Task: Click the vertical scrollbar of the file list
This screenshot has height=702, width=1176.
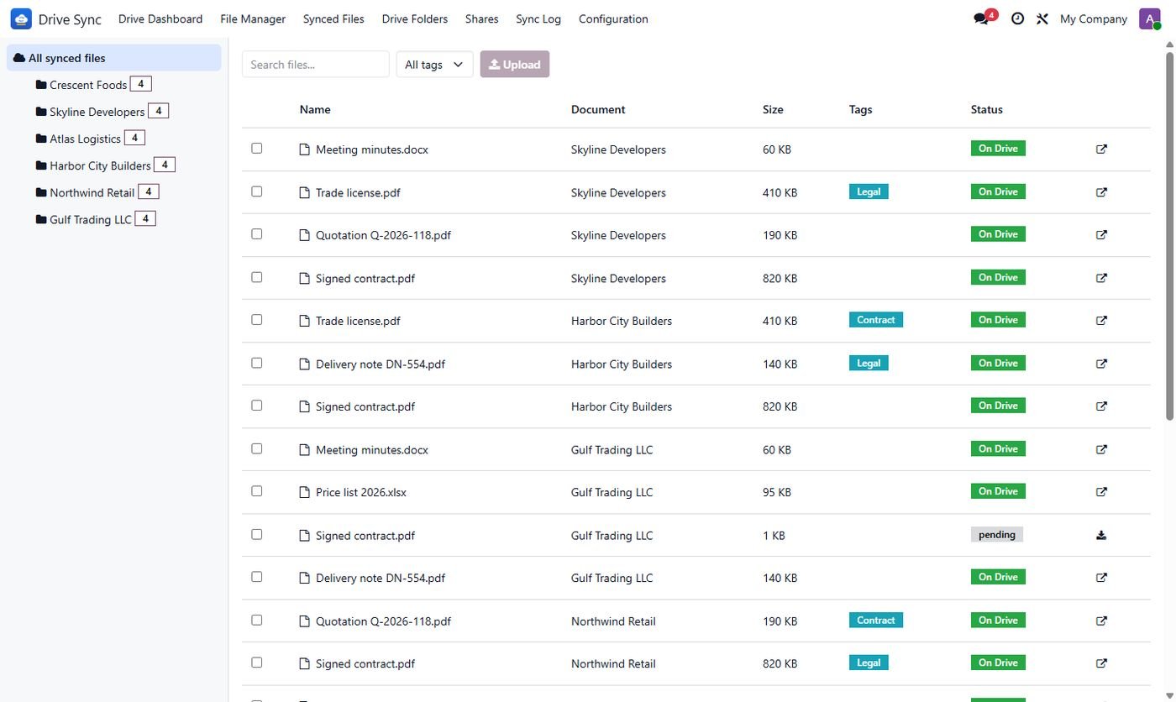Action: point(1168,236)
